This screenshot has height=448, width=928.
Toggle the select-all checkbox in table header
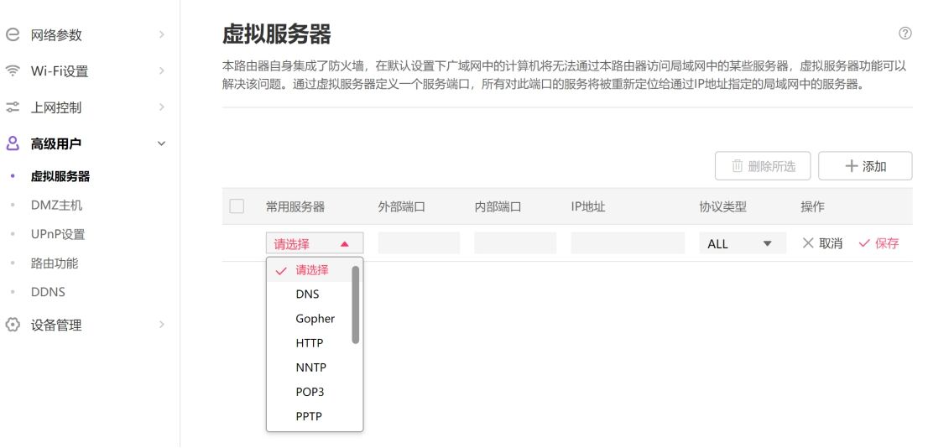pyautogui.click(x=237, y=206)
